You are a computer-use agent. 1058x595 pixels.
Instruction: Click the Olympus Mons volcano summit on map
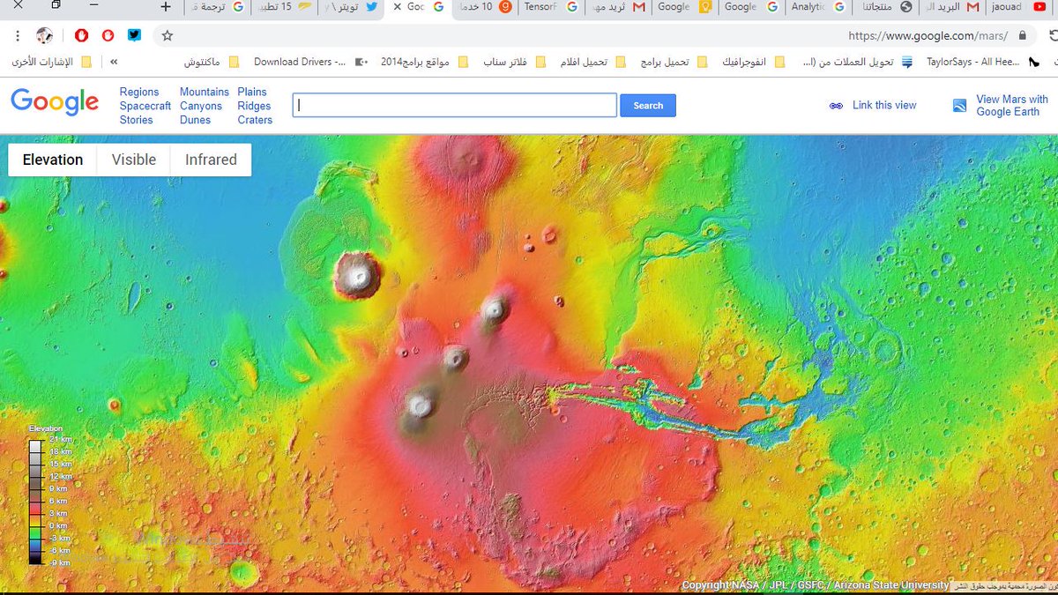tap(358, 275)
